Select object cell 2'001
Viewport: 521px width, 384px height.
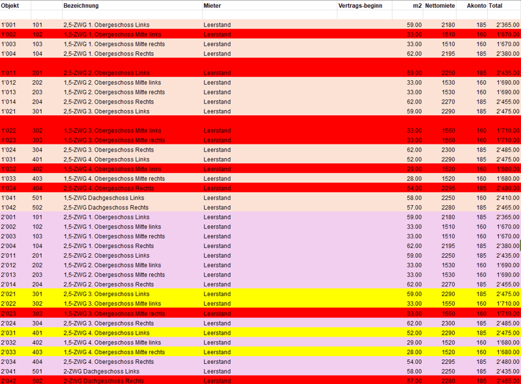(8, 217)
